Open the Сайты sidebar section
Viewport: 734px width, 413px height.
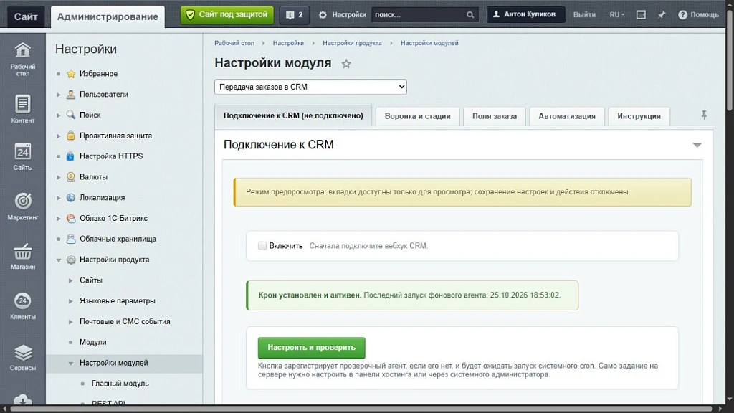(22, 157)
